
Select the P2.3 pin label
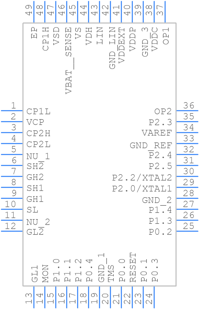160,122
